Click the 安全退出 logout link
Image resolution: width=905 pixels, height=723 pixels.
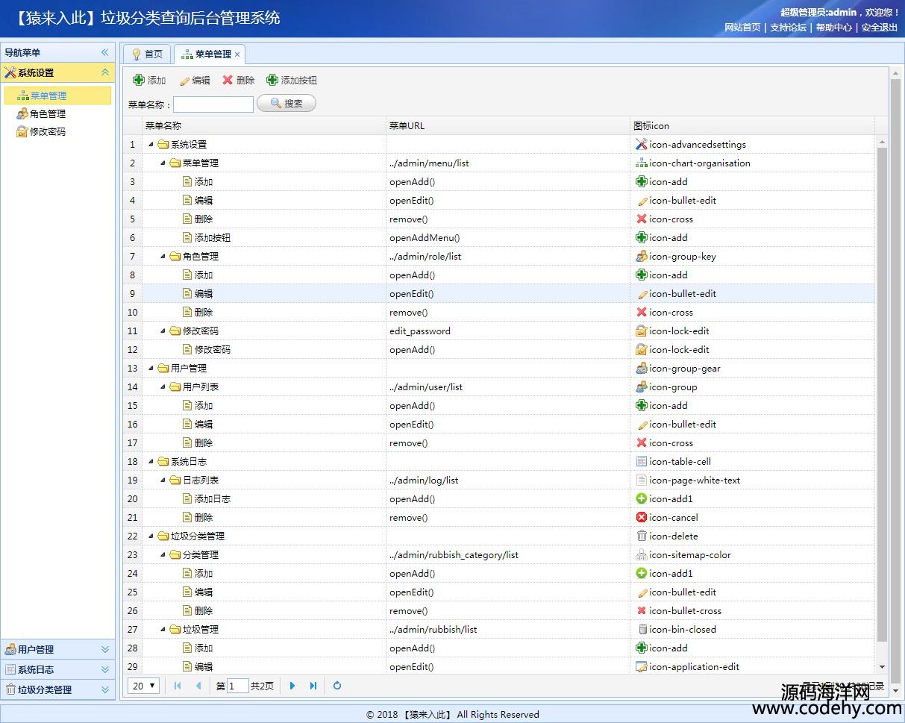pyautogui.click(x=880, y=27)
